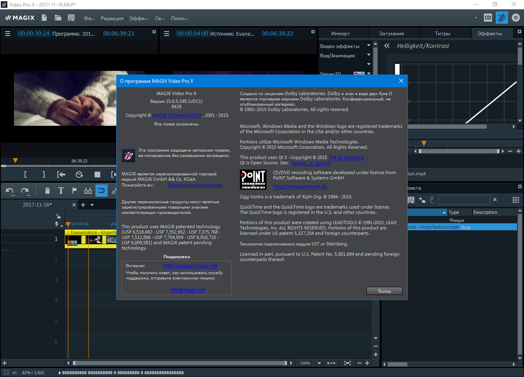Create a new project with the page icon
524x377 pixels.
point(45,18)
